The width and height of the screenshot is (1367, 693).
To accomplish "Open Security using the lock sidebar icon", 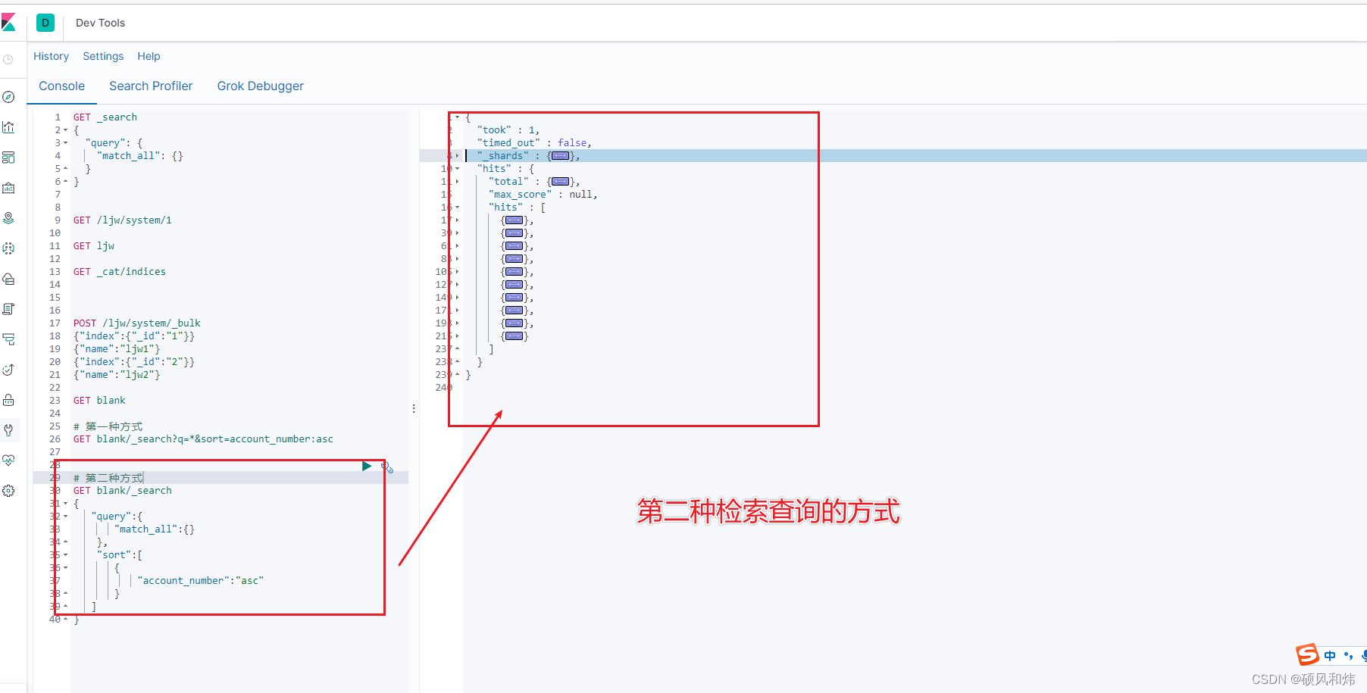I will (x=8, y=400).
